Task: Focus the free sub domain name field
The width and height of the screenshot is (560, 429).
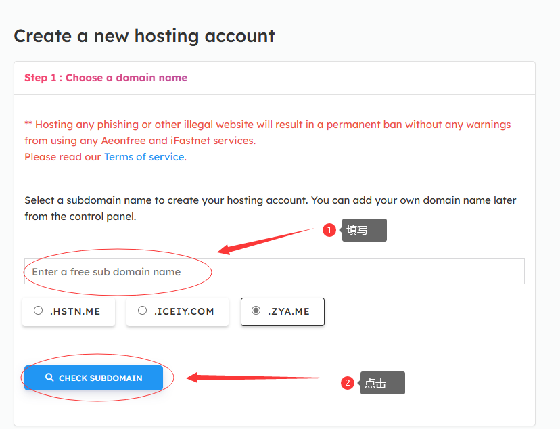Action: click(275, 271)
